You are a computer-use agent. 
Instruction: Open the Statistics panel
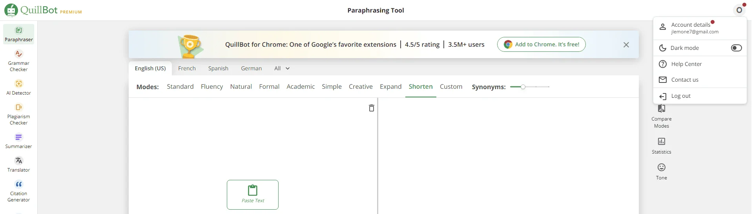[661, 146]
